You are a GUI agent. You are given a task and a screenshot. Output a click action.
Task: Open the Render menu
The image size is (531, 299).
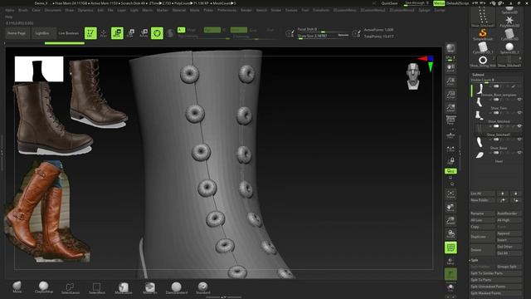pyautogui.click(x=246, y=10)
